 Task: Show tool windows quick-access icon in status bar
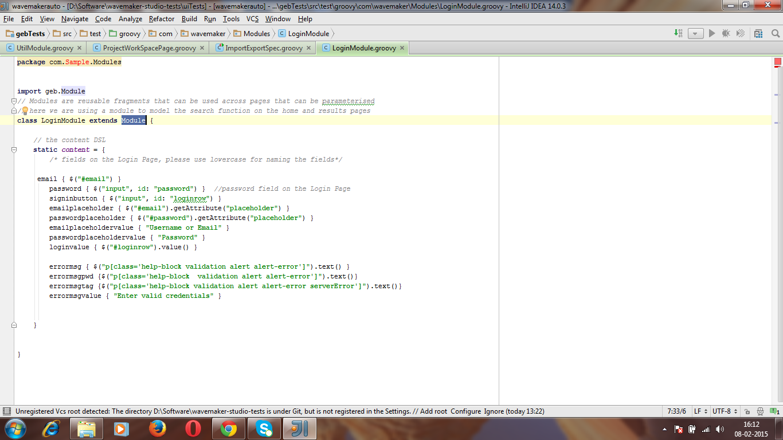(6, 411)
